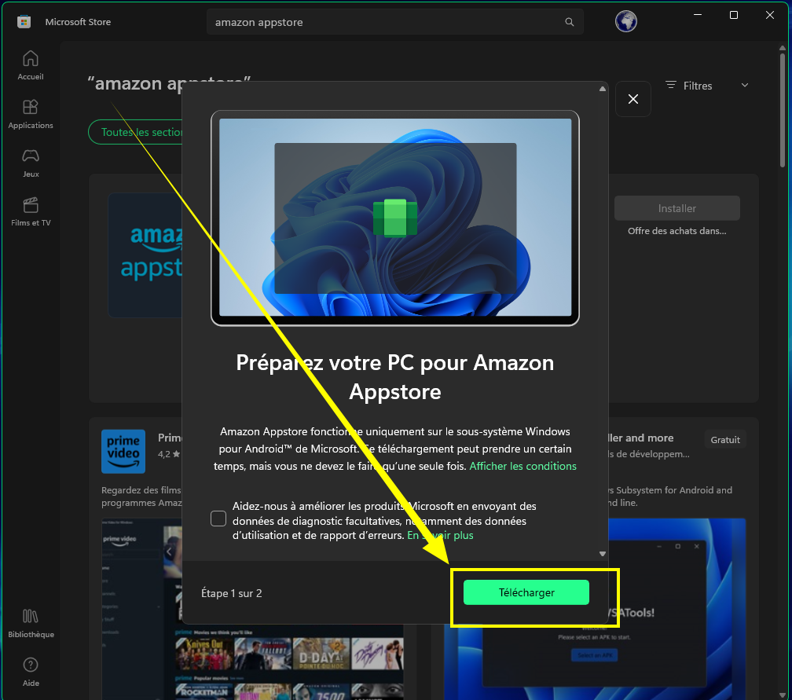The height and width of the screenshot is (700, 792).
Task: Click the Gratuit price badge
Action: [x=724, y=440]
